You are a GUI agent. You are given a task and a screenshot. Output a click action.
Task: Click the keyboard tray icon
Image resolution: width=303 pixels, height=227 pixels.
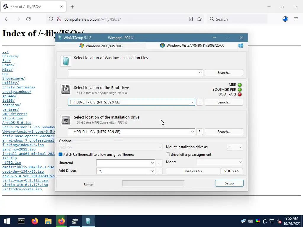pyautogui.click(x=250, y=221)
